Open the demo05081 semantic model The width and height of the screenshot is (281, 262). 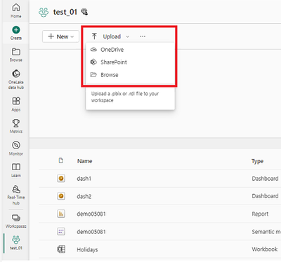tap(91, 232)
